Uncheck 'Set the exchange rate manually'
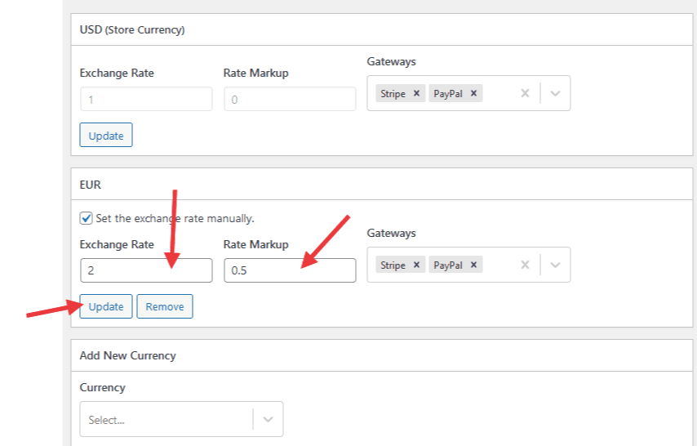697x446 pixels. click(x=86, y=218)
